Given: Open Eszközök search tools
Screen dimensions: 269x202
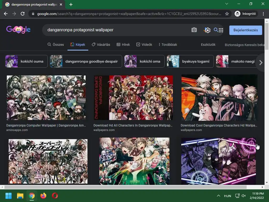Looking at the screenshot, I should (x=208, y=44).
